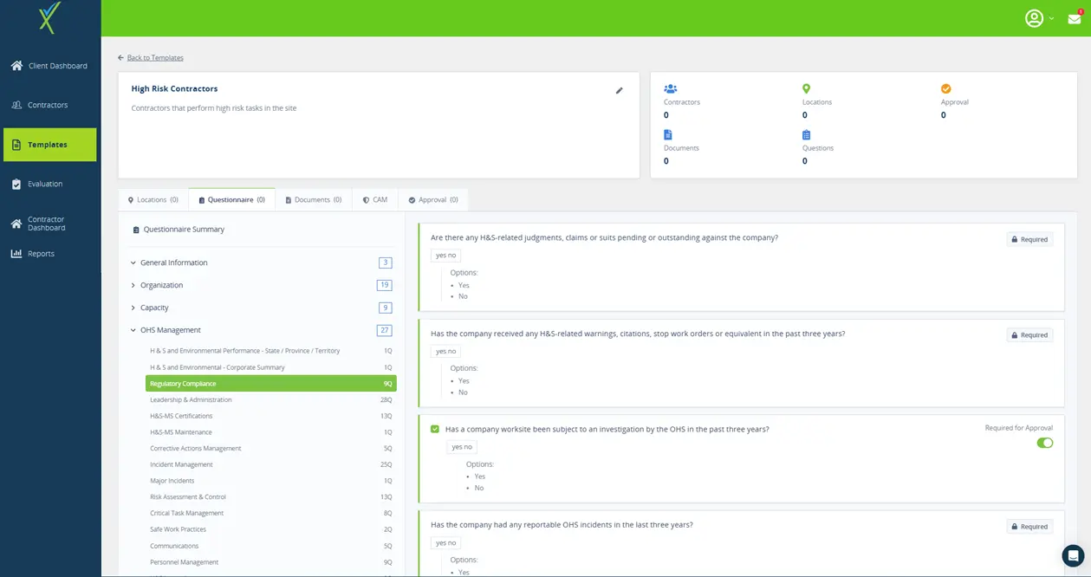Collapse the OHS Management section
The height and width of the screenshot is (577, 1091).
coord(133,330)
